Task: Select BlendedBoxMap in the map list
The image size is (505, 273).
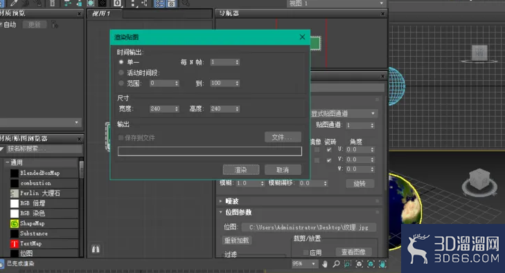Action: point(44,173)
